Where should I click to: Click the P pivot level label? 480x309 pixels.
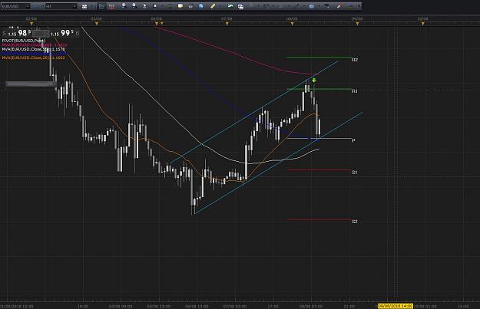point(353,140)
